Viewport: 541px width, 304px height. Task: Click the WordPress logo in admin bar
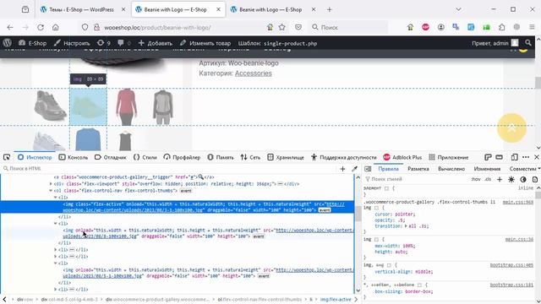click(x=8, y=43)
